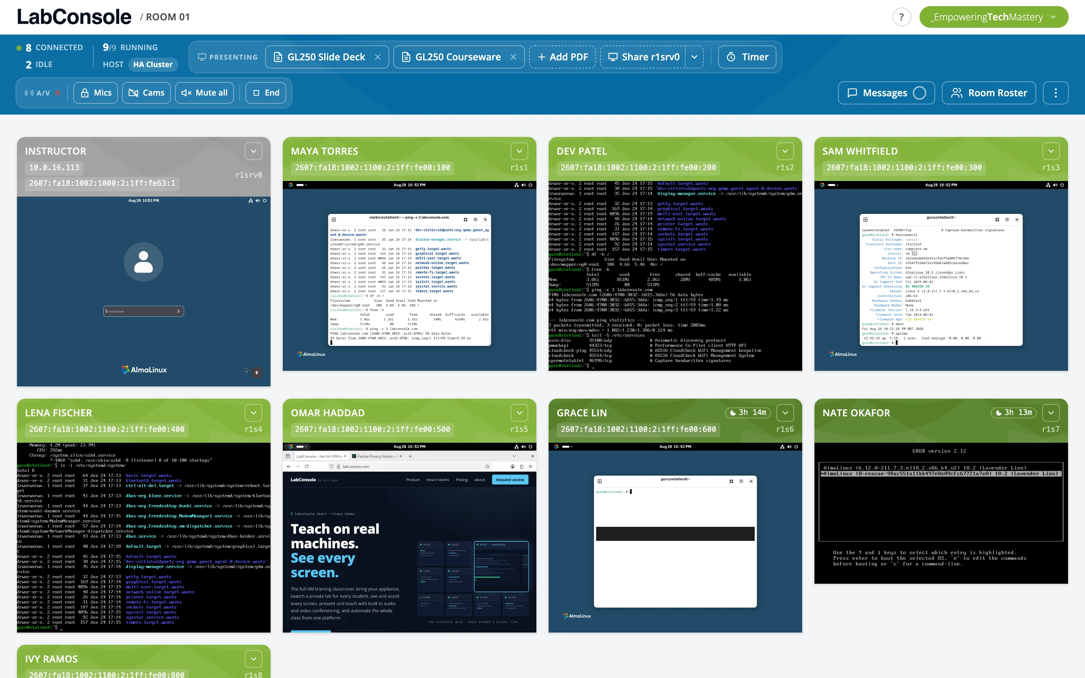This screenshot has width=1085, height=678.
Task: Select the Firefox Privacy Notice browser tab
Action: pos(376,457)
